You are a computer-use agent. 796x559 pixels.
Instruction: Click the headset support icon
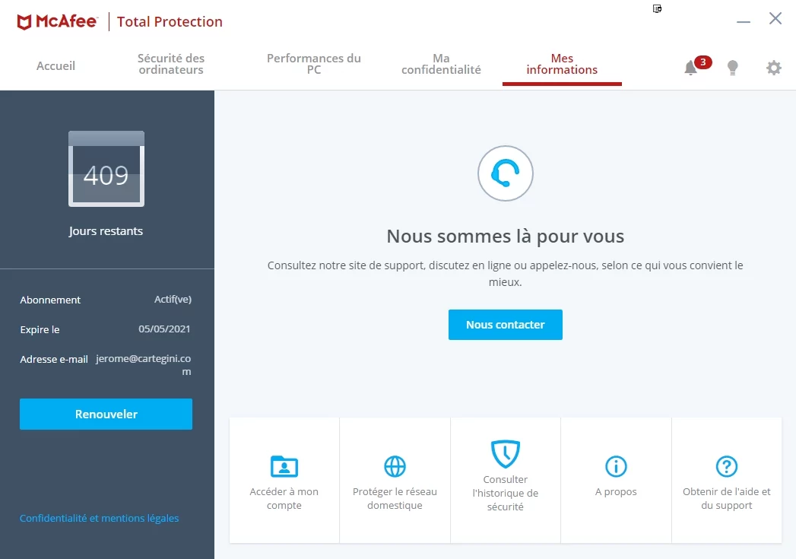(x=505, y=173)
